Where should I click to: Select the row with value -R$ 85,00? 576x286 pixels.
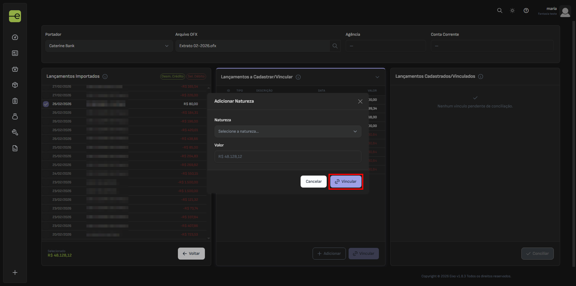[x=124, y=148]
